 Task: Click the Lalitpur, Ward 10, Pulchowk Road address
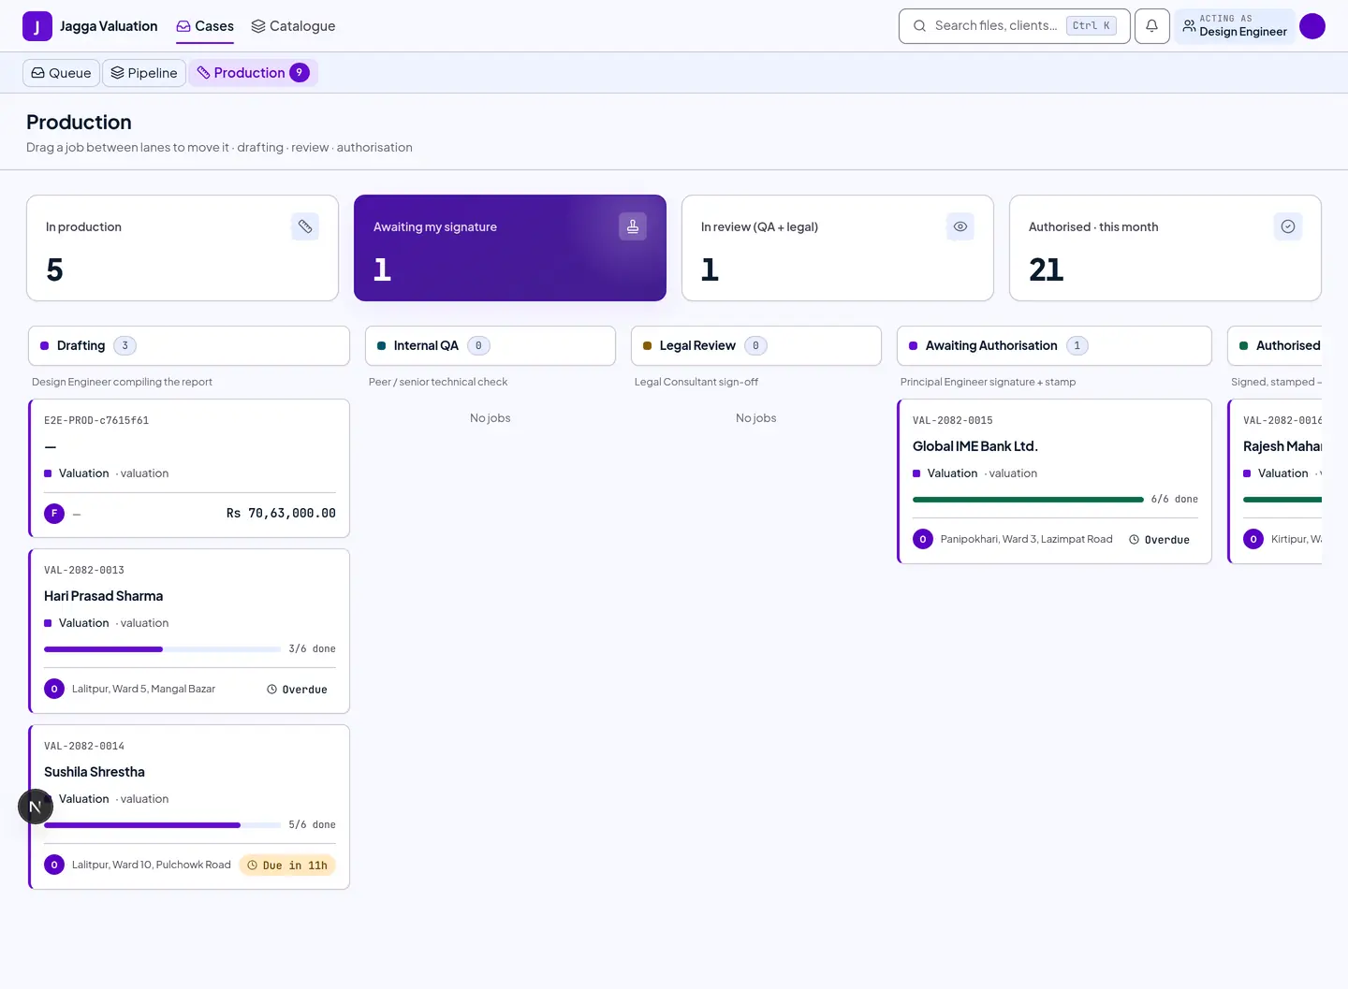coord(152,865)
